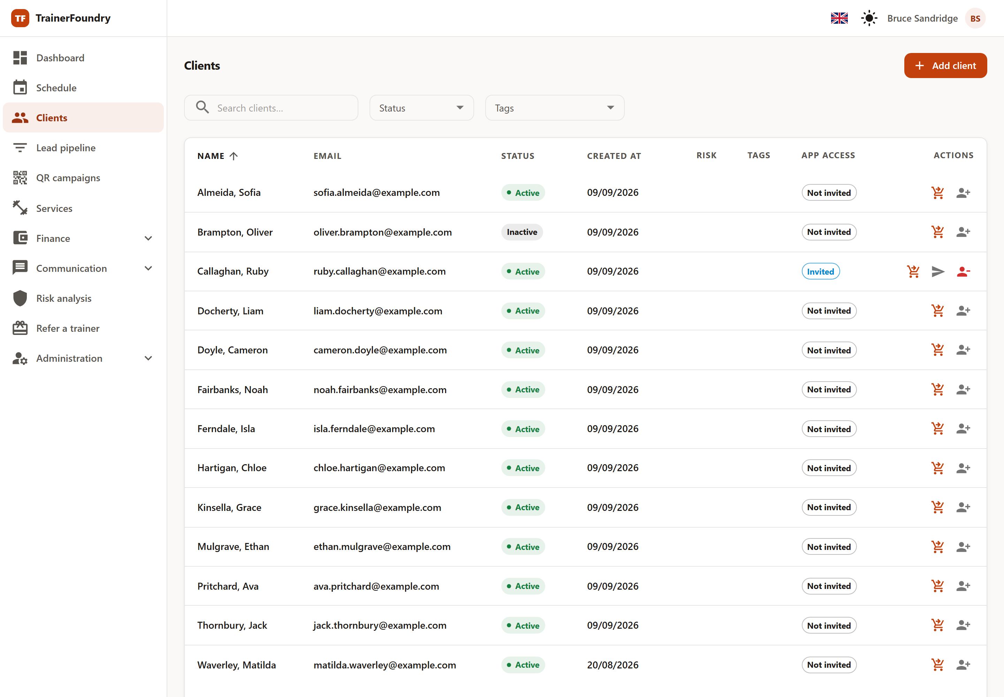
Task: Open QR campaigns in sidebar
Action: (83, 178)
